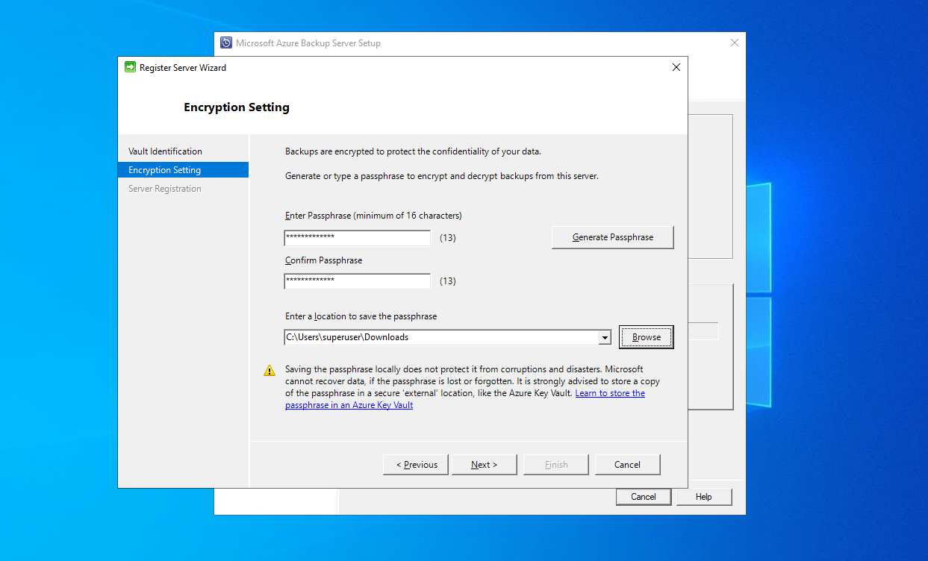Click the Encryption Setting page heading
Image resolution: width=928 pixels, height=561 pixels.
point(237,107)
